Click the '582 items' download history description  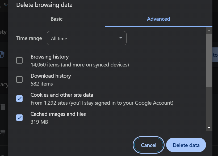click(x=42, y=84)
